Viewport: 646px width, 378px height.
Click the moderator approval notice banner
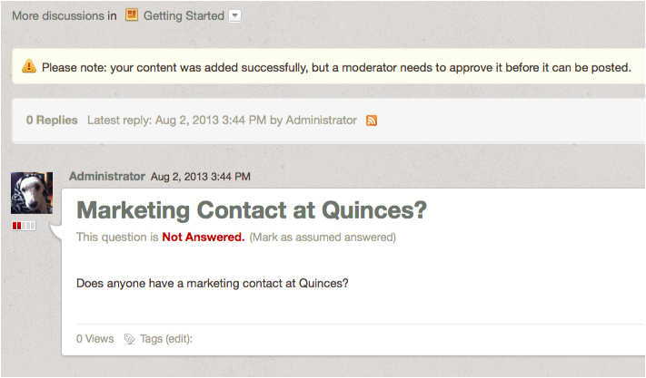[329, 66]
